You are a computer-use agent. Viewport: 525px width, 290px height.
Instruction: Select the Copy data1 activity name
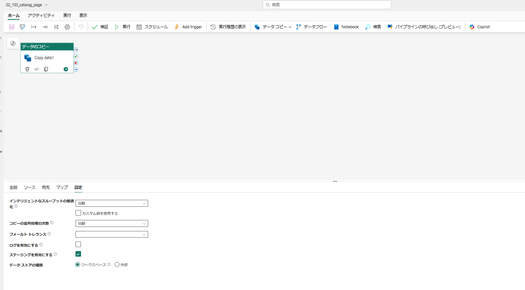[x=44, y=58]
